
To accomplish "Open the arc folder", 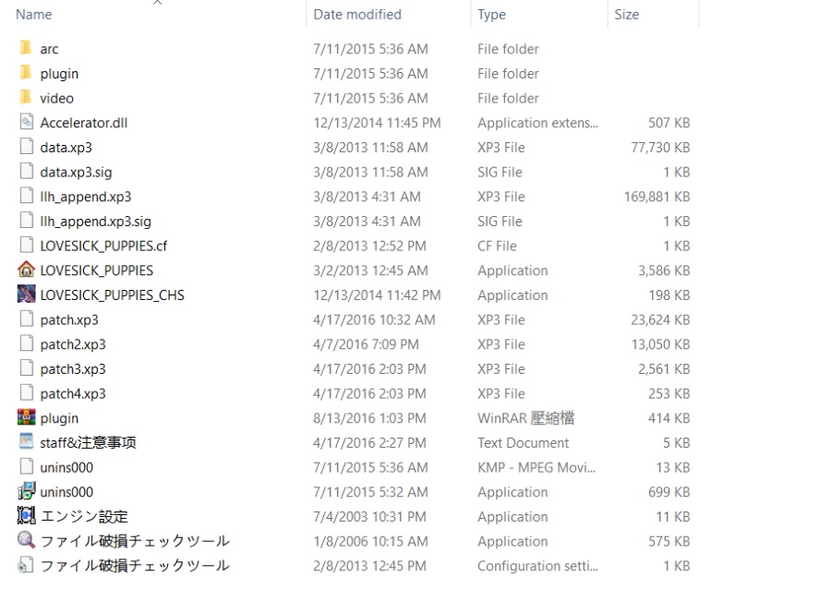I will click(50, 48).
